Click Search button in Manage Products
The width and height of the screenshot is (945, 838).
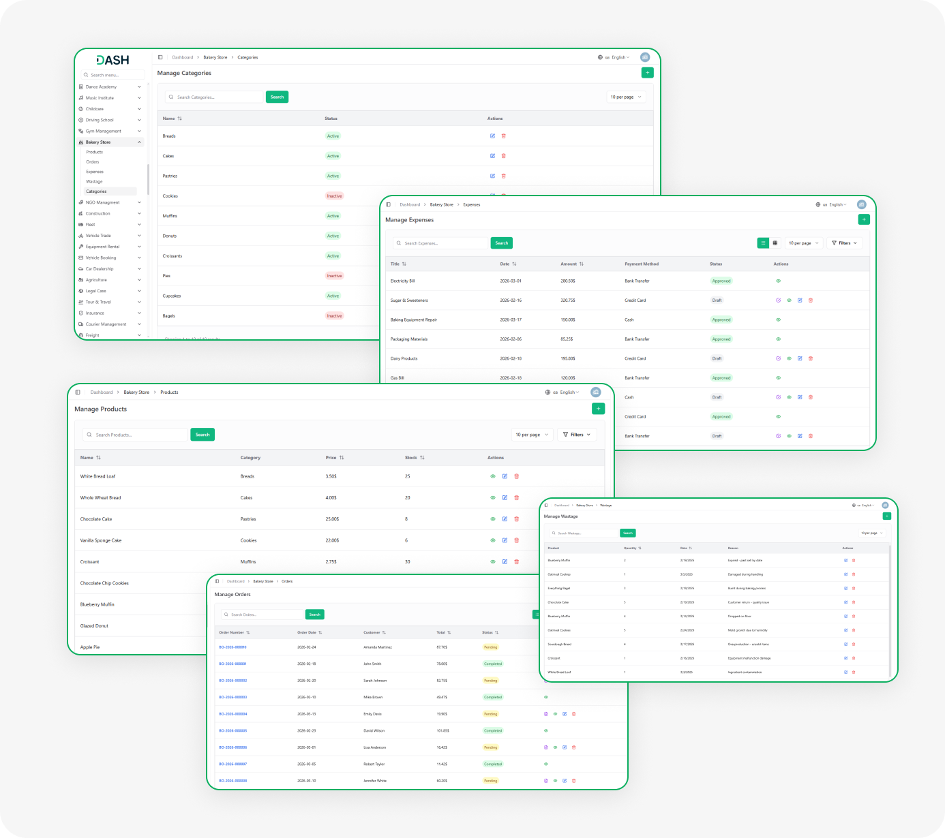point(202,435)
